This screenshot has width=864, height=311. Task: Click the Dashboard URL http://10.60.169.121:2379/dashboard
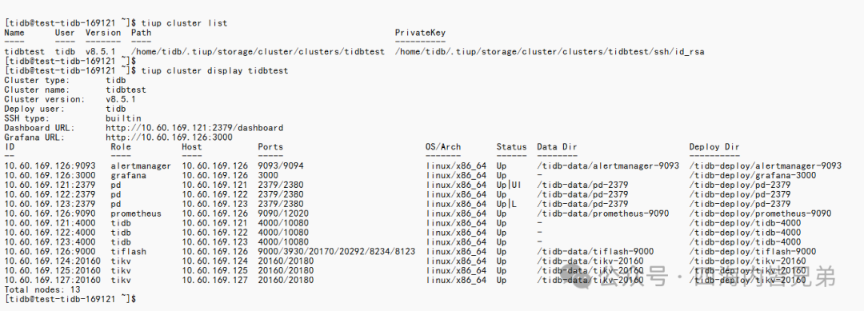194,128
